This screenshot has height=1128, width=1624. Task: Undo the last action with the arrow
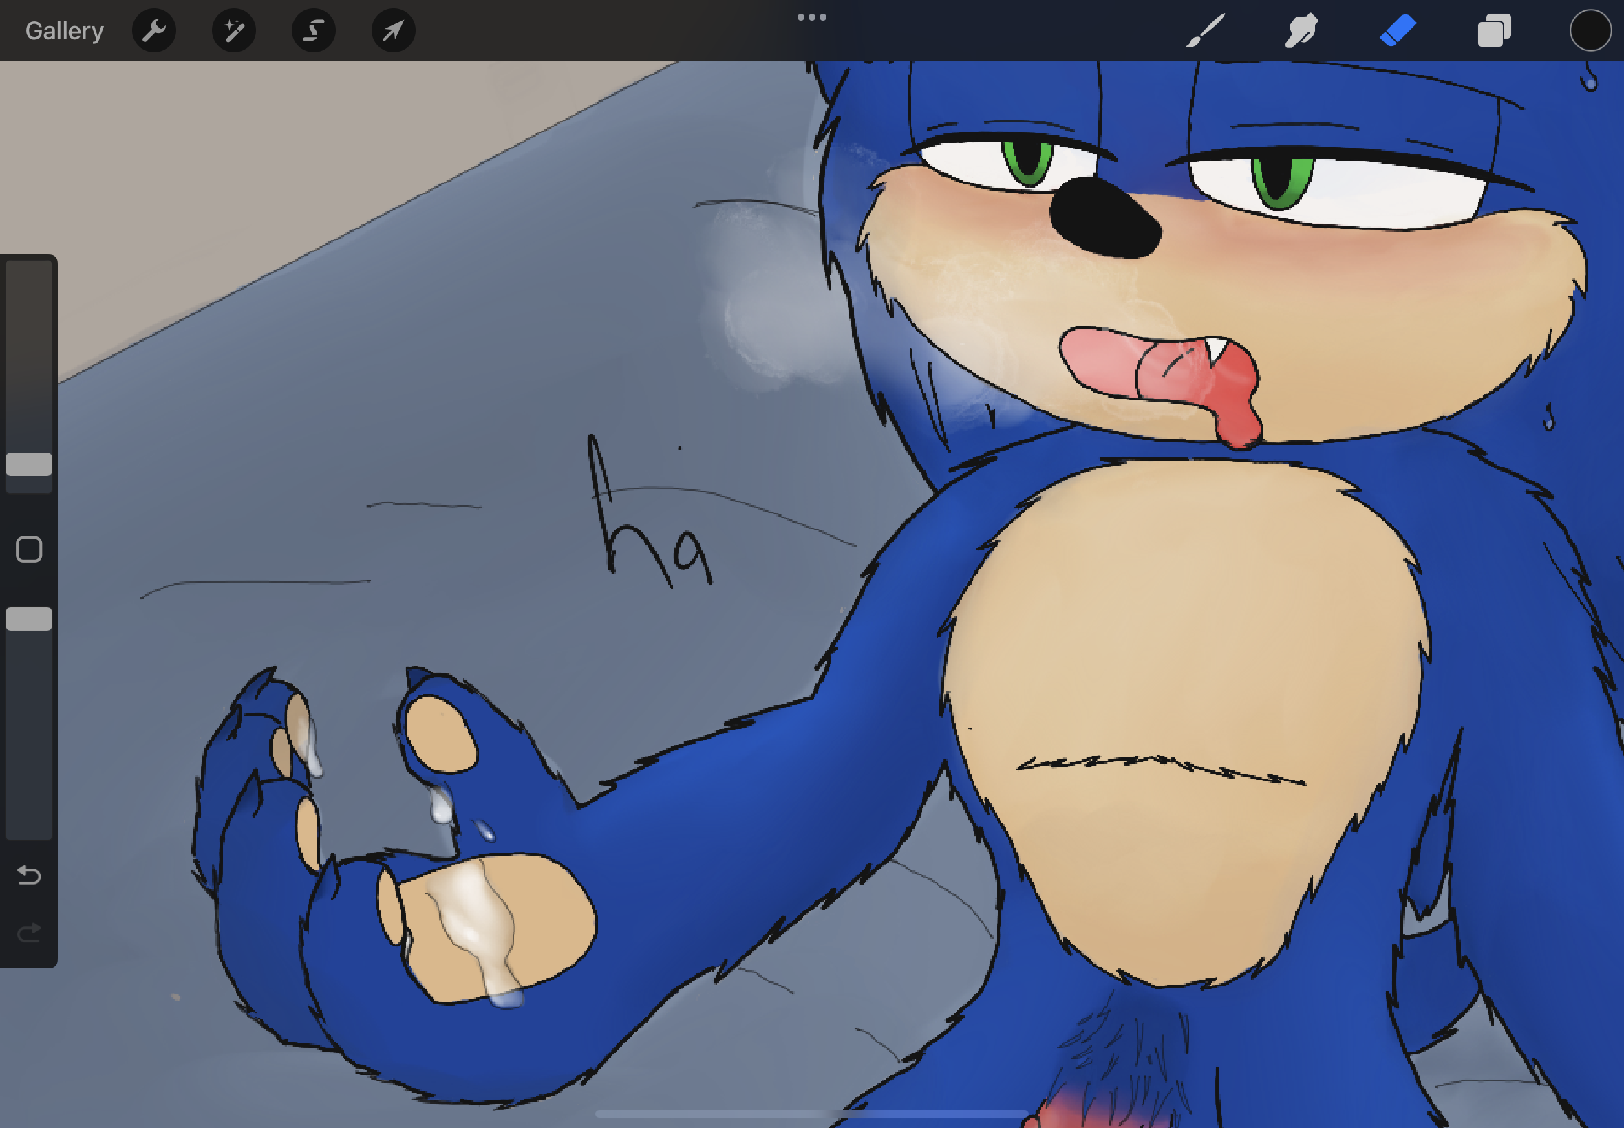(29, 875)
